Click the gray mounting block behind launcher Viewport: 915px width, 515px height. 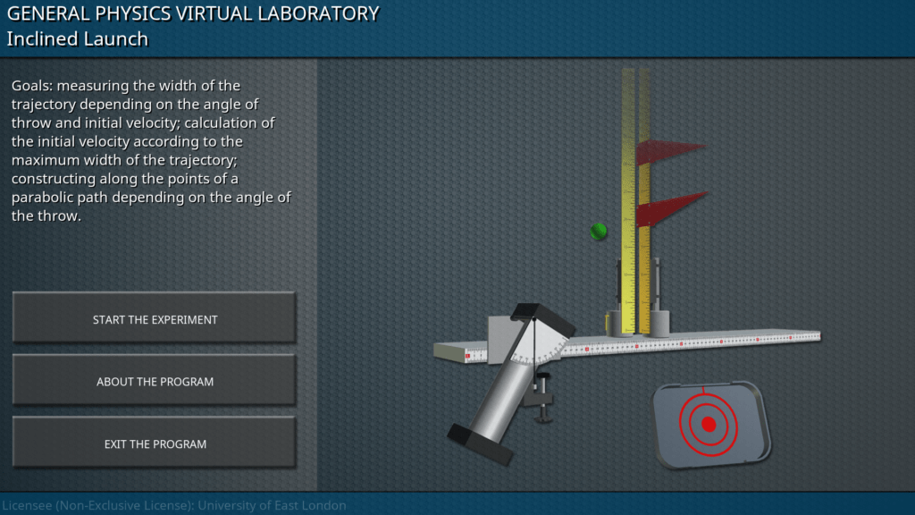[x=498, y=337]
